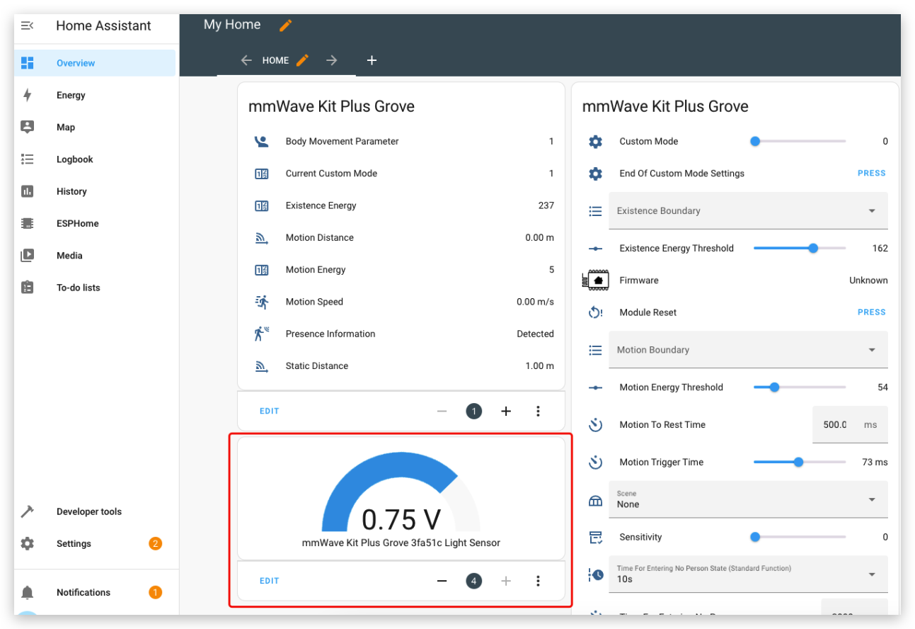Click Motion Speed running icon
This screenshot has width=915, height=629.
(x=261, y=302)
